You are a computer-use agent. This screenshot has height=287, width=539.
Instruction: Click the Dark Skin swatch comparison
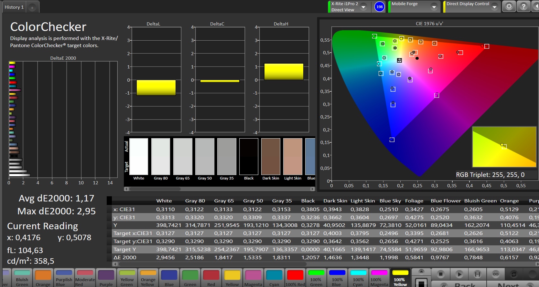click(271, 157)
